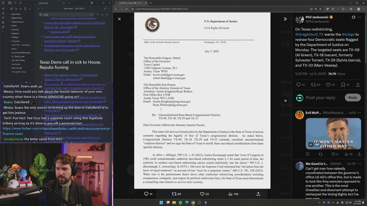Open the terminal icon in Obsidian ribbon
367x206 pixels.
(x=3, y=31)
